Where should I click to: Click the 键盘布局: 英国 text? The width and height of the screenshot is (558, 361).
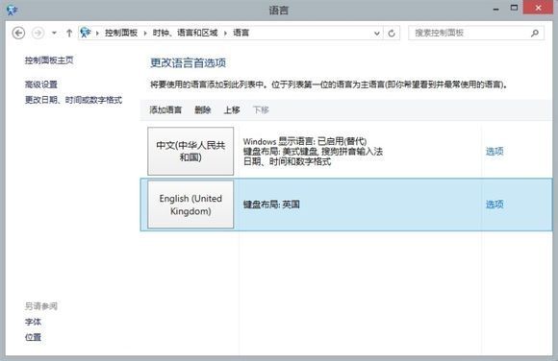(271, 205)
